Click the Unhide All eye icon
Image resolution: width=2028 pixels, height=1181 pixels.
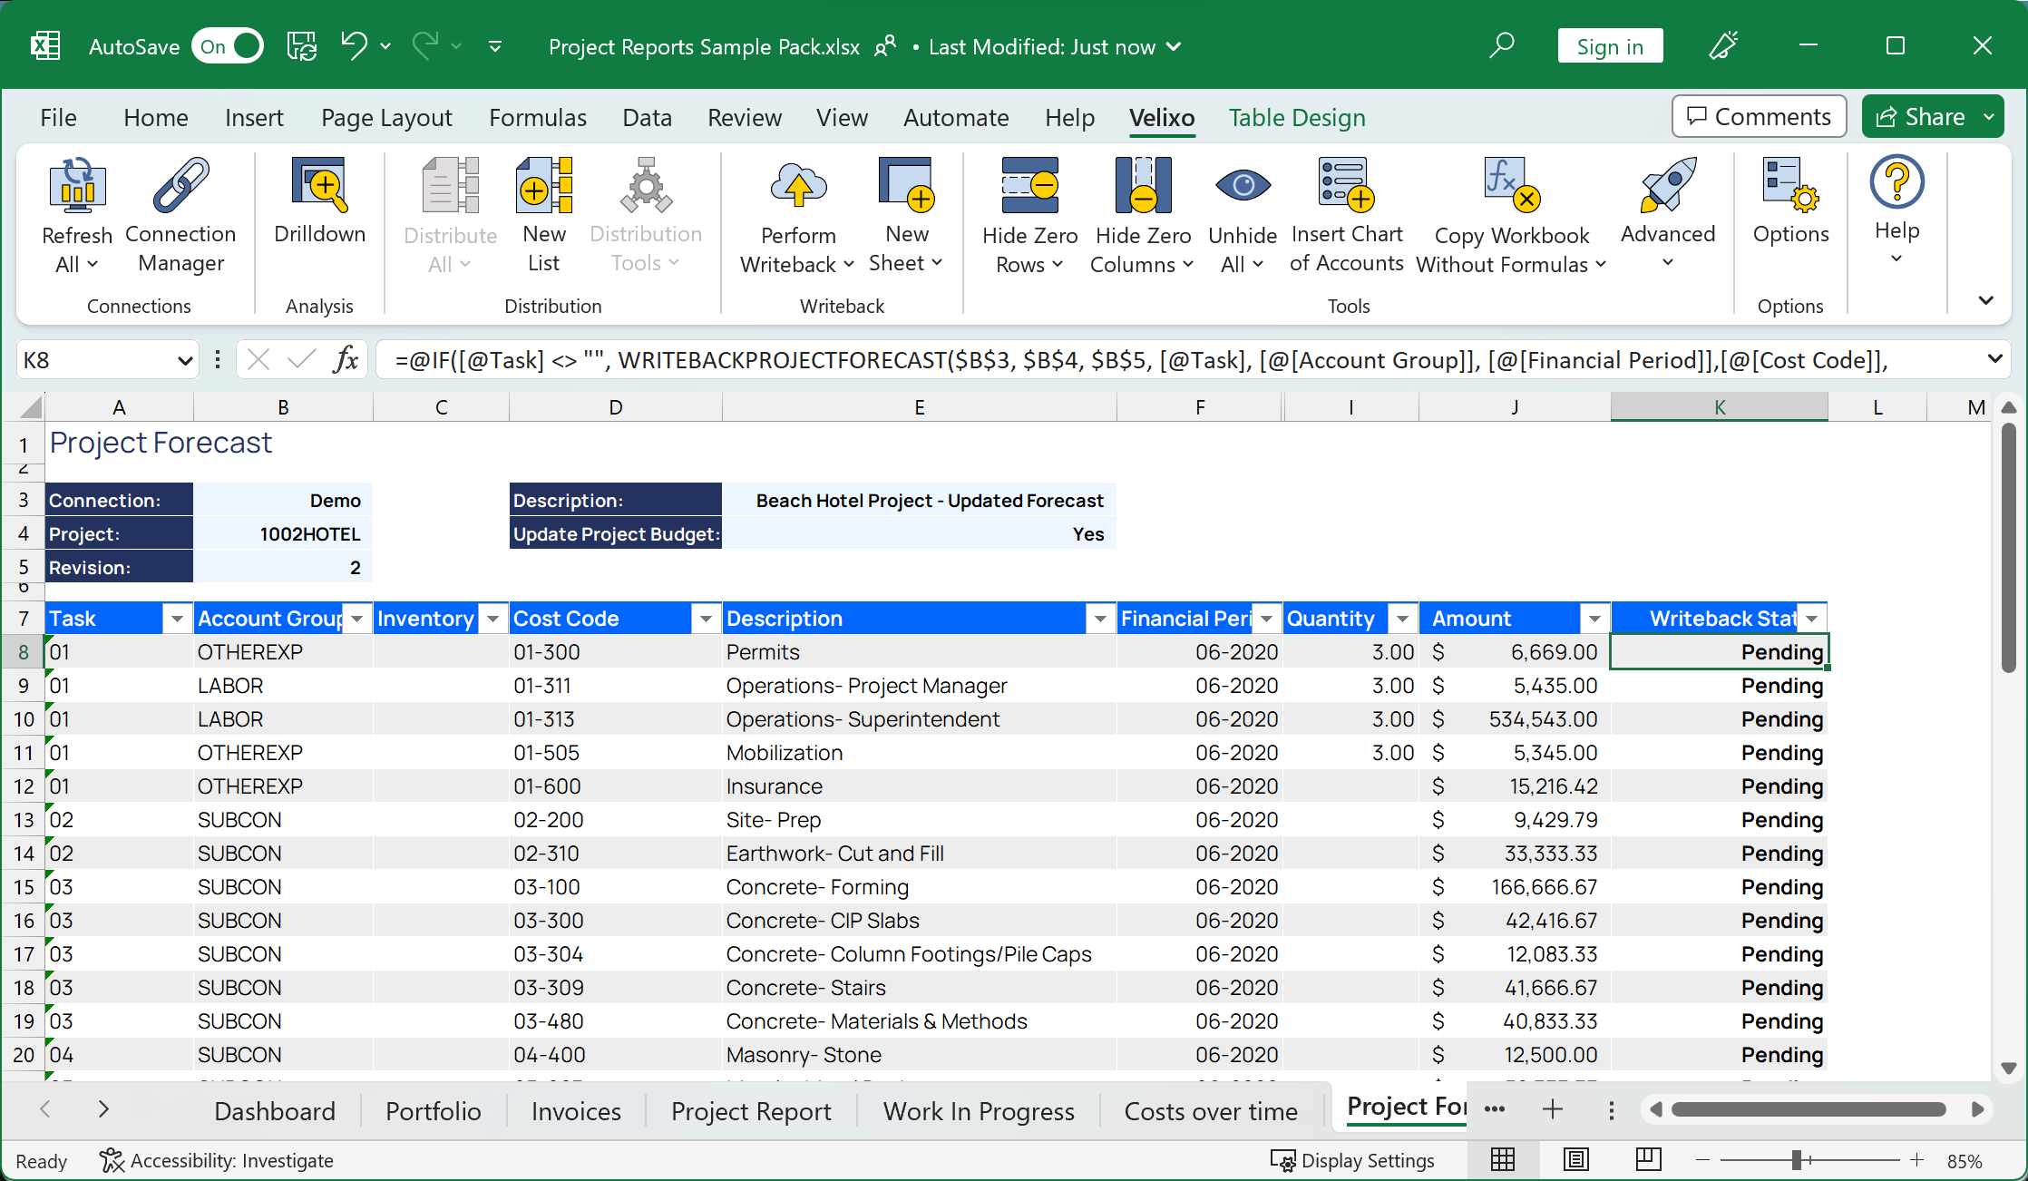click(x=1243, y=185)
